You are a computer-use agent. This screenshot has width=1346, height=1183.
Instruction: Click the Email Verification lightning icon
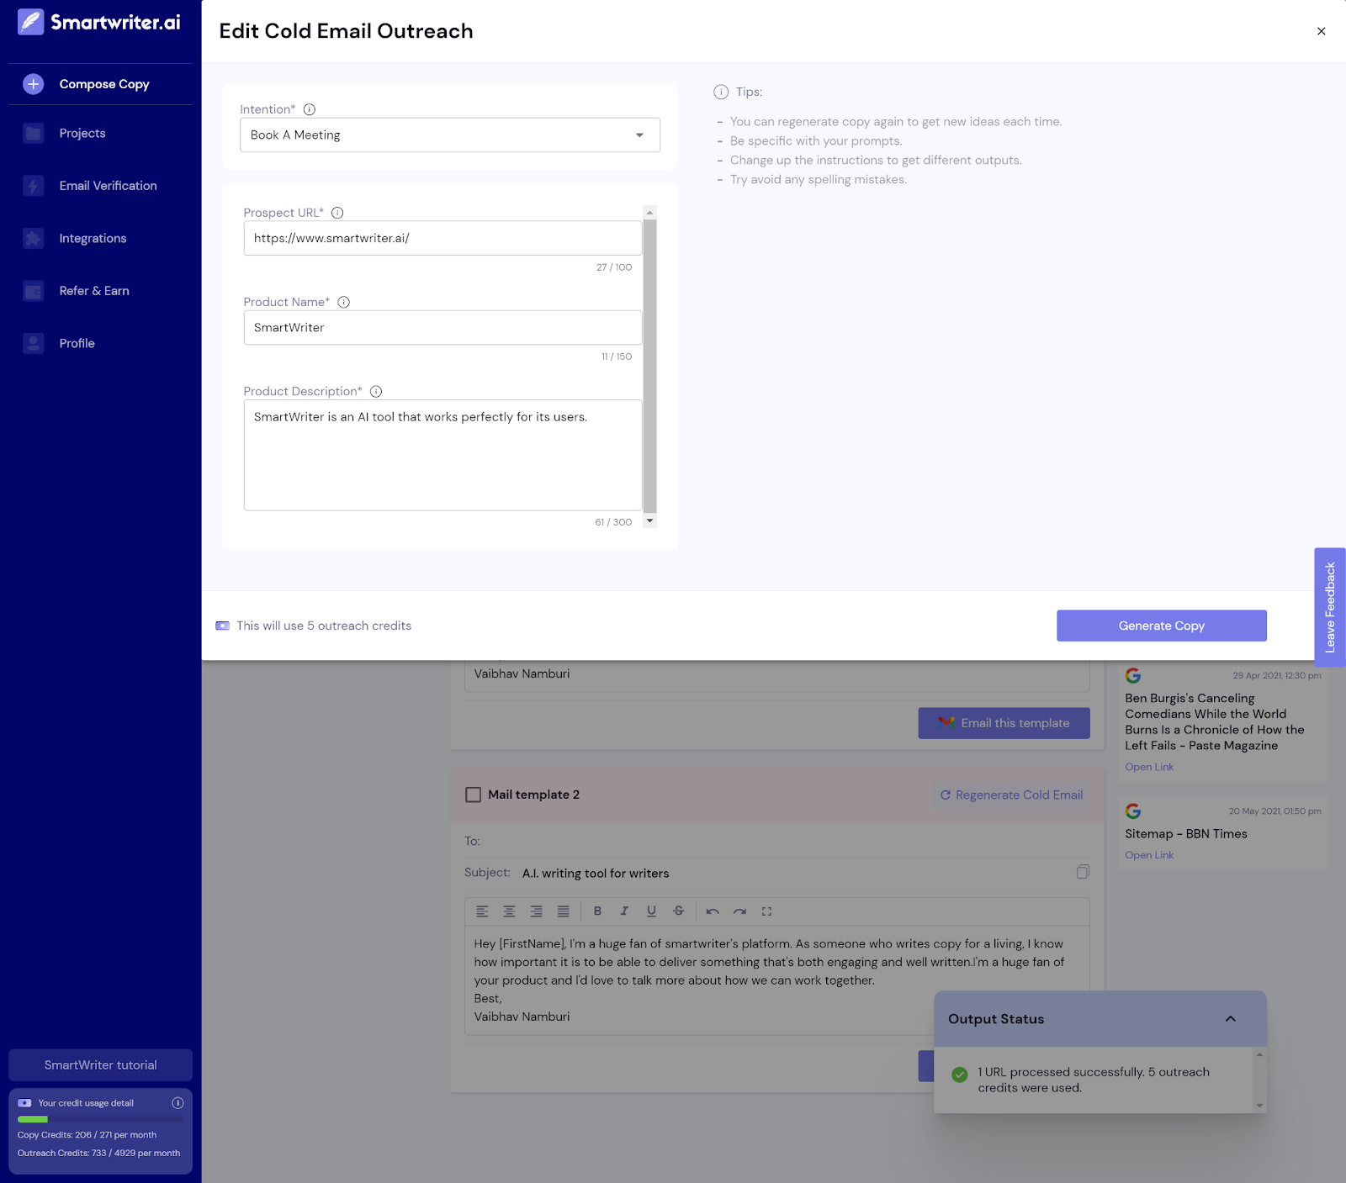(x=33, y=186)
